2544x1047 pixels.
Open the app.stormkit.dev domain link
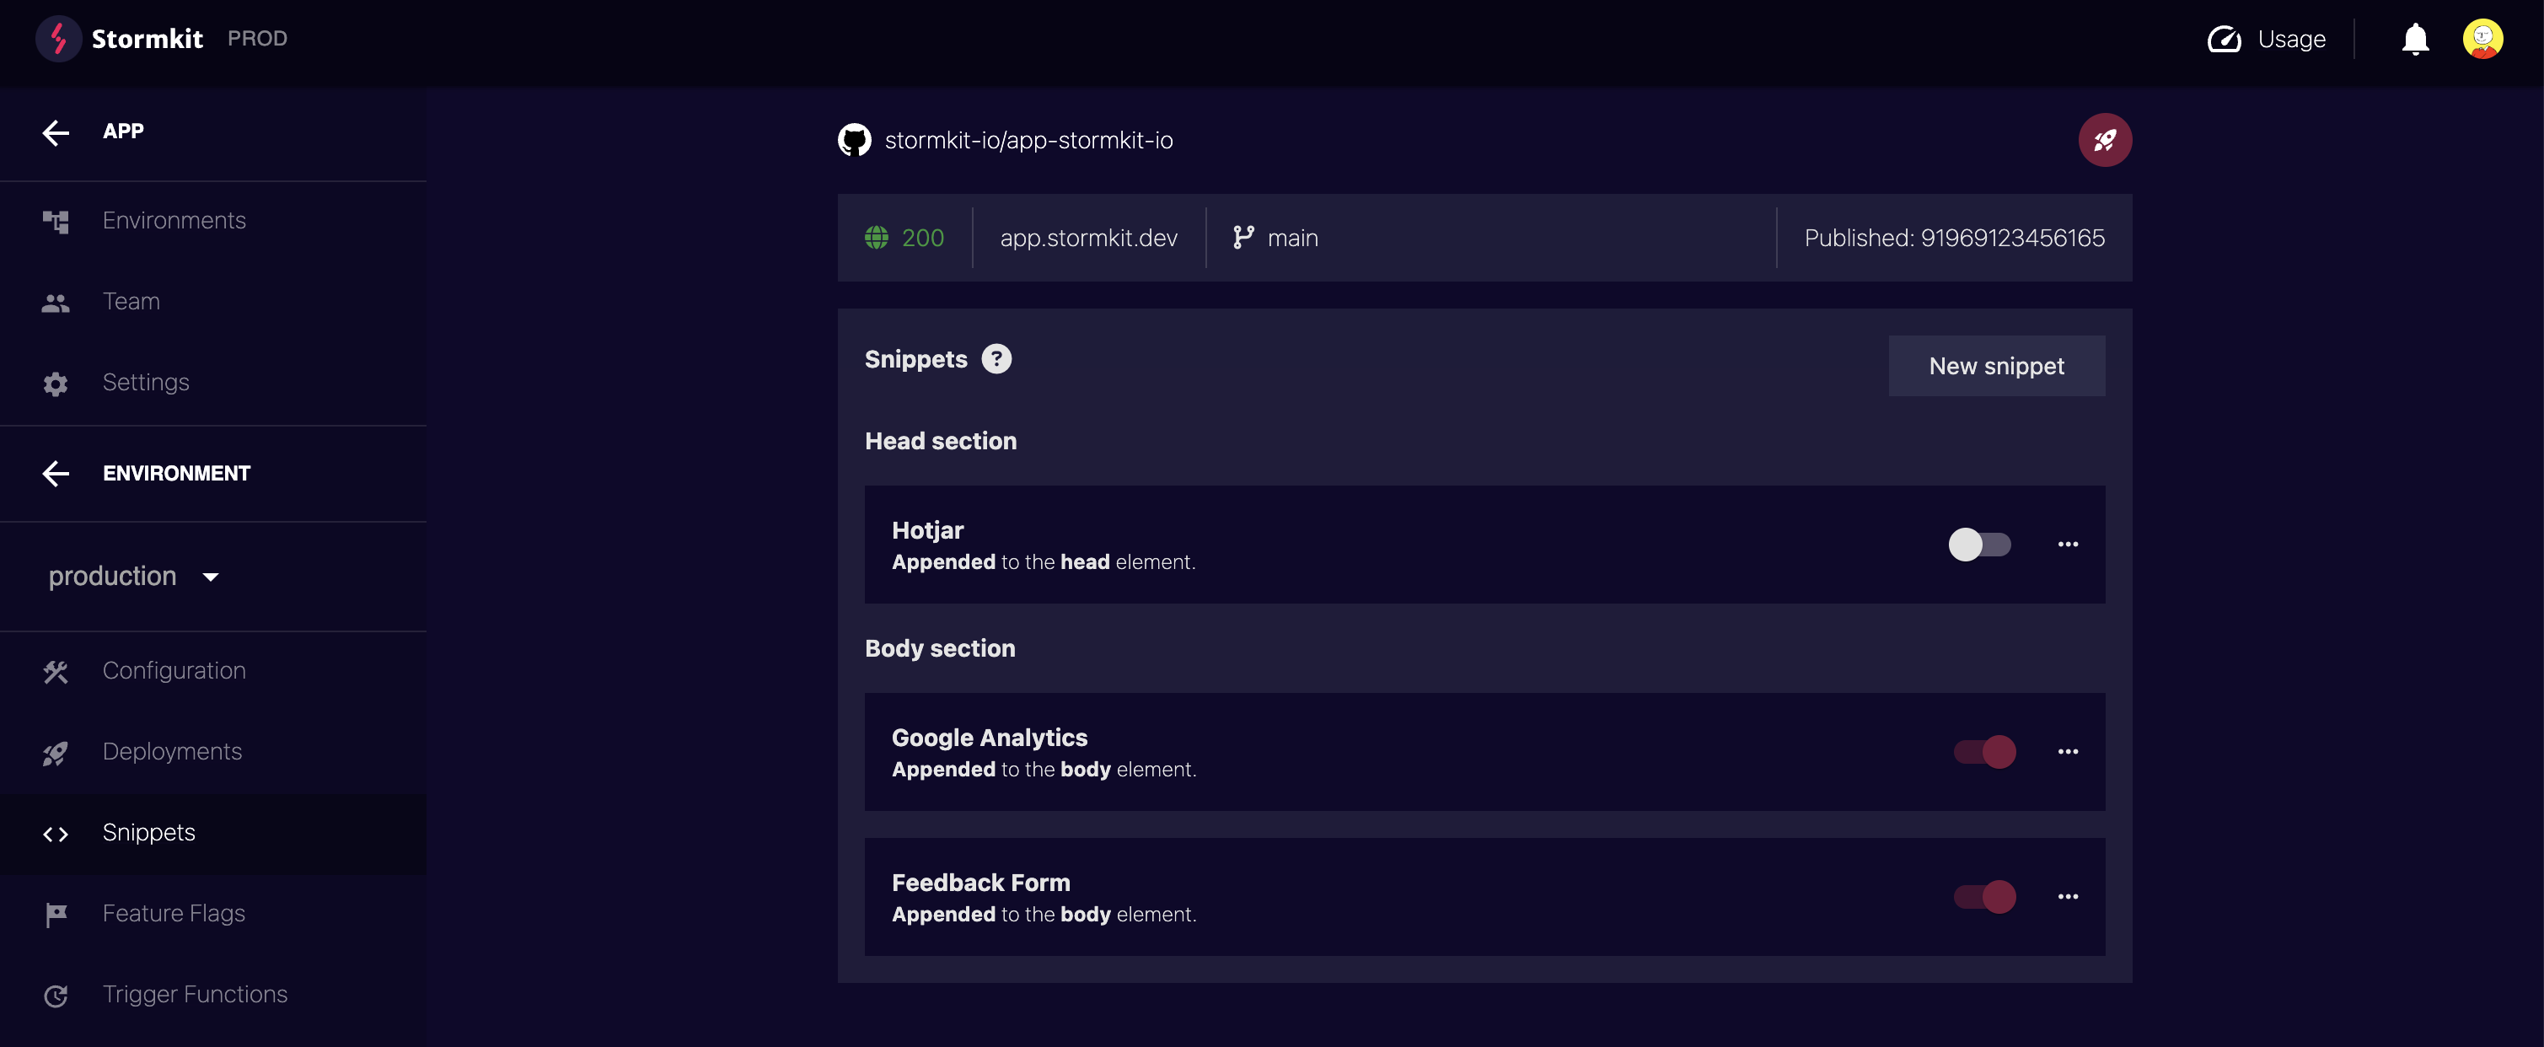tap(1088, 238)
